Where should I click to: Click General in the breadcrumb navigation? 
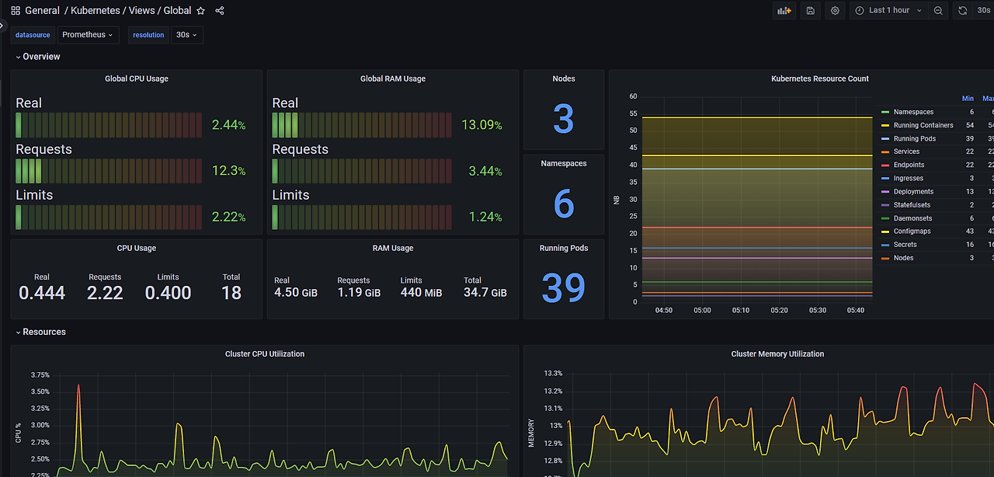(x=43, y=10)
